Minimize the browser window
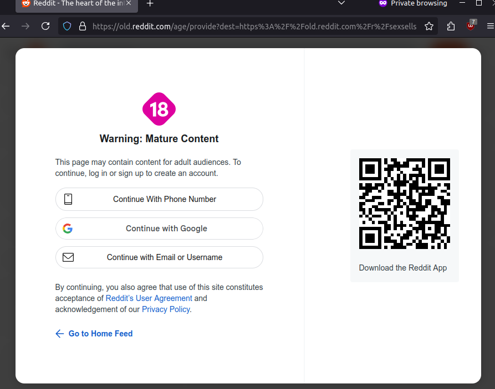Viewport: 495px width, 389px height. 462,3
